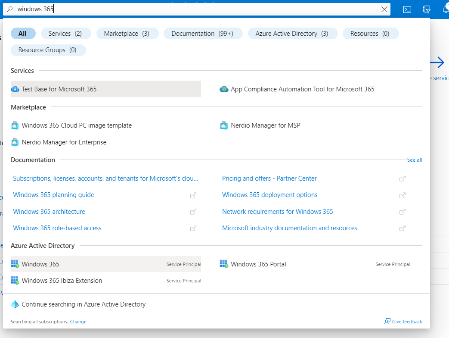Click the Change subscriptions link
Viewport: 449px width, 338px height.
78,321
